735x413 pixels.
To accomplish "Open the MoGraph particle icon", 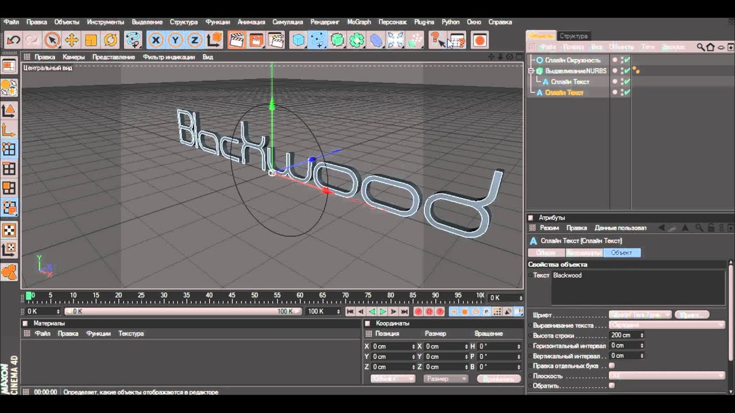I will (x=415, y=40).
